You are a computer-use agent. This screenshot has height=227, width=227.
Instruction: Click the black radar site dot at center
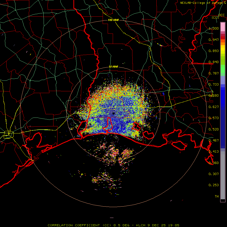click(113, 113)
